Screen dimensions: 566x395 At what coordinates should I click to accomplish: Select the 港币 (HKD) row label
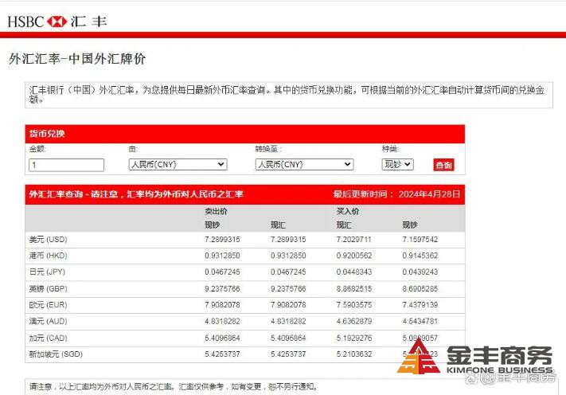48,256
